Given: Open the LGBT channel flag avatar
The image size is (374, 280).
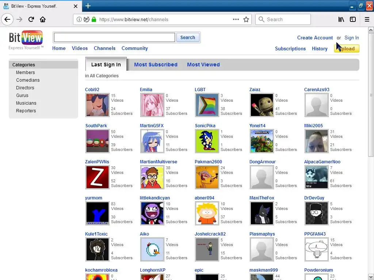Looking at the screenshot, I should coord(207,105).
